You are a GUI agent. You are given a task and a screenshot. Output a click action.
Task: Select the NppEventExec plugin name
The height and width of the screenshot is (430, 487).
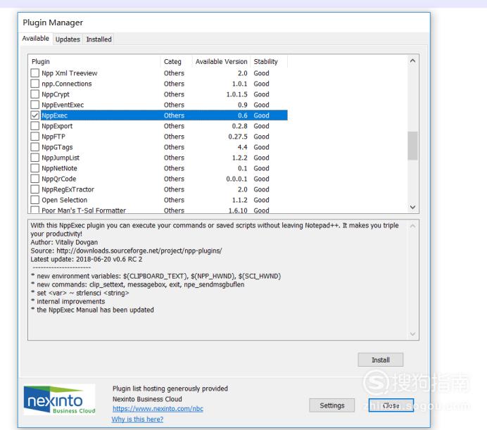pyautogui.click(x=63, y=105)
